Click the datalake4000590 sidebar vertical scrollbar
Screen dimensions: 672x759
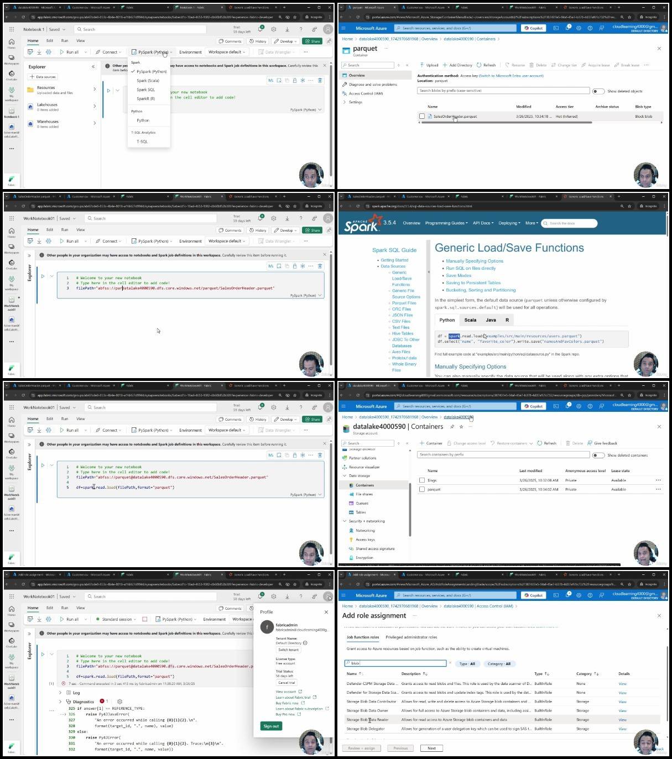click(x=410, y=509)
